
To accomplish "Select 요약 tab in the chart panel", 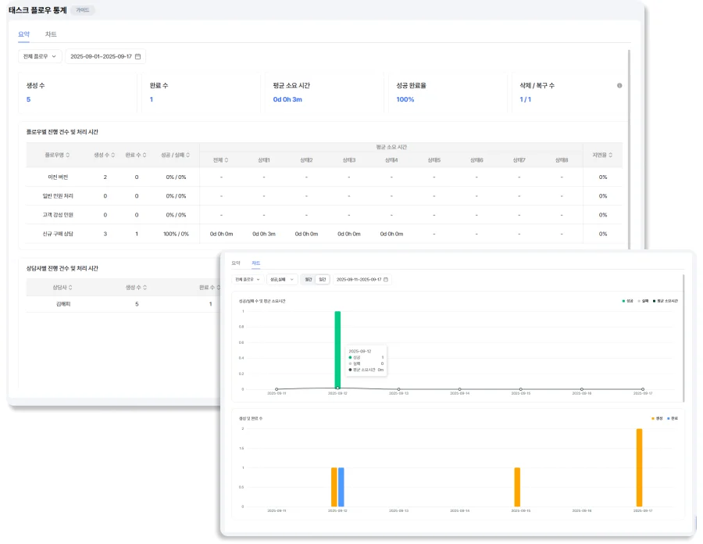I will point(235,263).
